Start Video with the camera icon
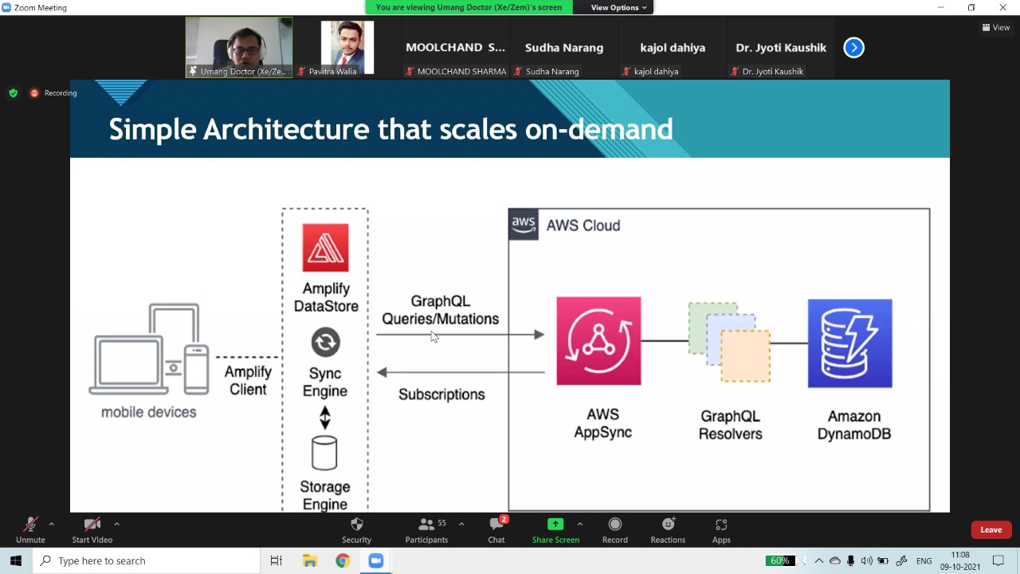The image size is (1020, 574). pyautogui.click(x=92, y=529)
